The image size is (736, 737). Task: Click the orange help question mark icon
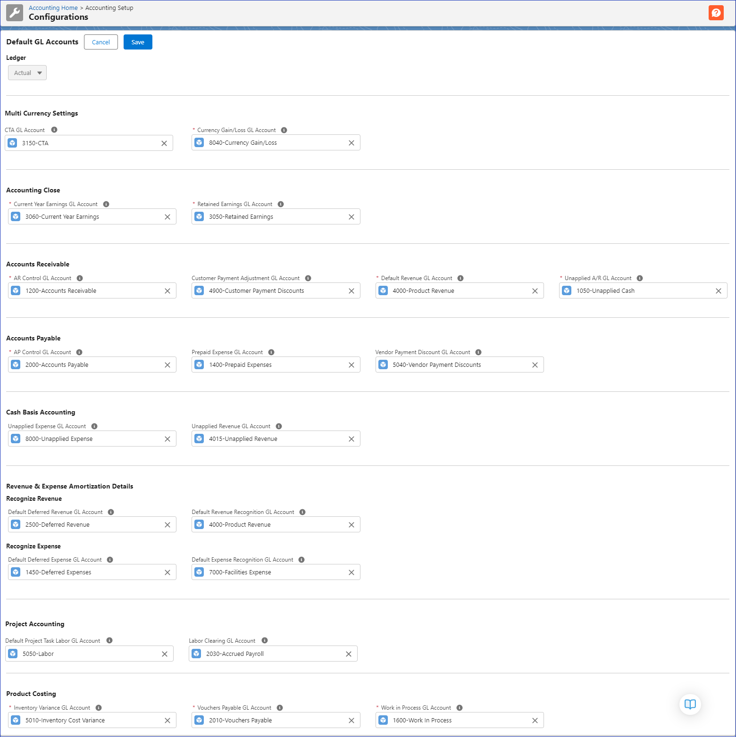[x=716, y=13]
